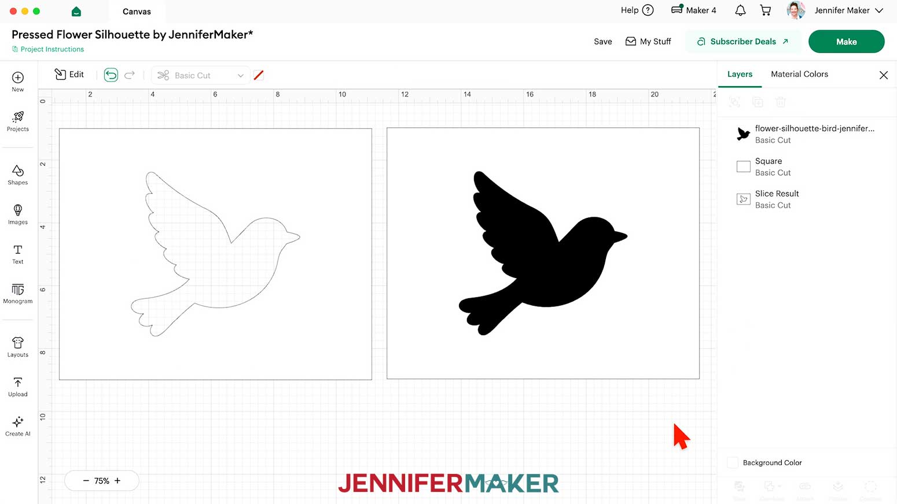The image size is (897, 504).
Task: Open the New project tool
Action: coord(18,81)
